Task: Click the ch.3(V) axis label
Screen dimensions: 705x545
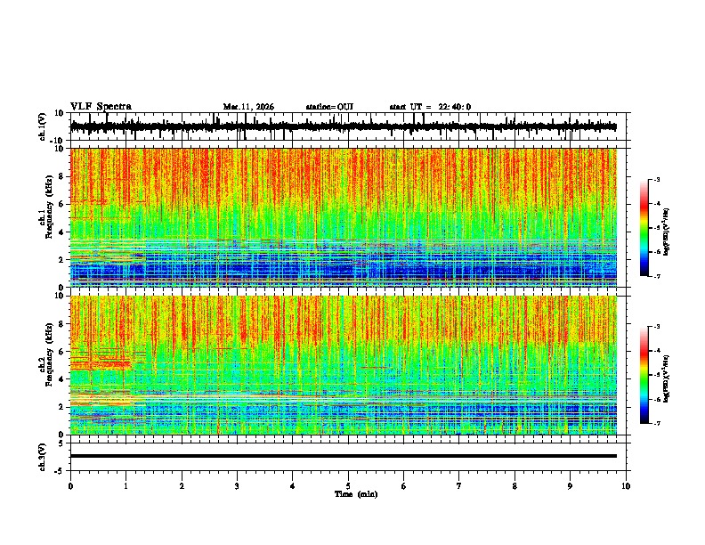Action: (x=43, y=457)
